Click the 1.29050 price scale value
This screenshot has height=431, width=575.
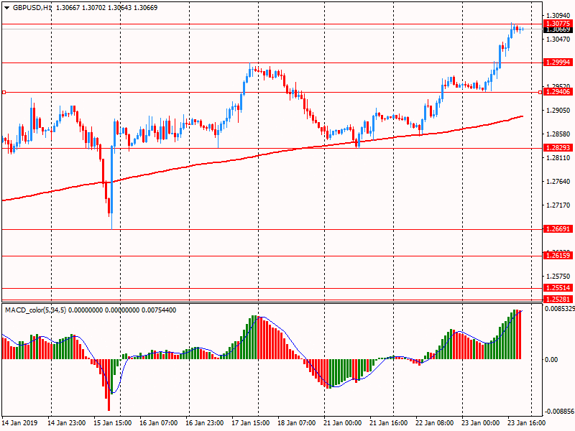click(x=558, y=111)
